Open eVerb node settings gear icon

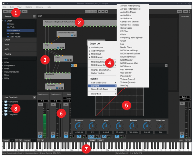[71, 60]
